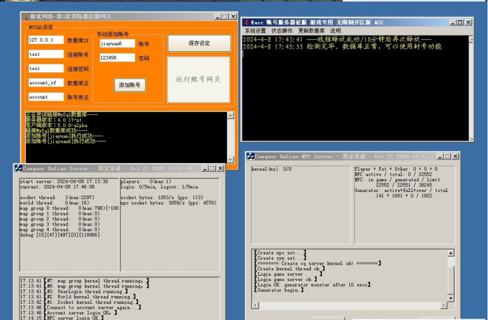Click the Conquer Online Server title icon
Image resolution: width=488 pixels, height=320 pixels.
[18, 168]
